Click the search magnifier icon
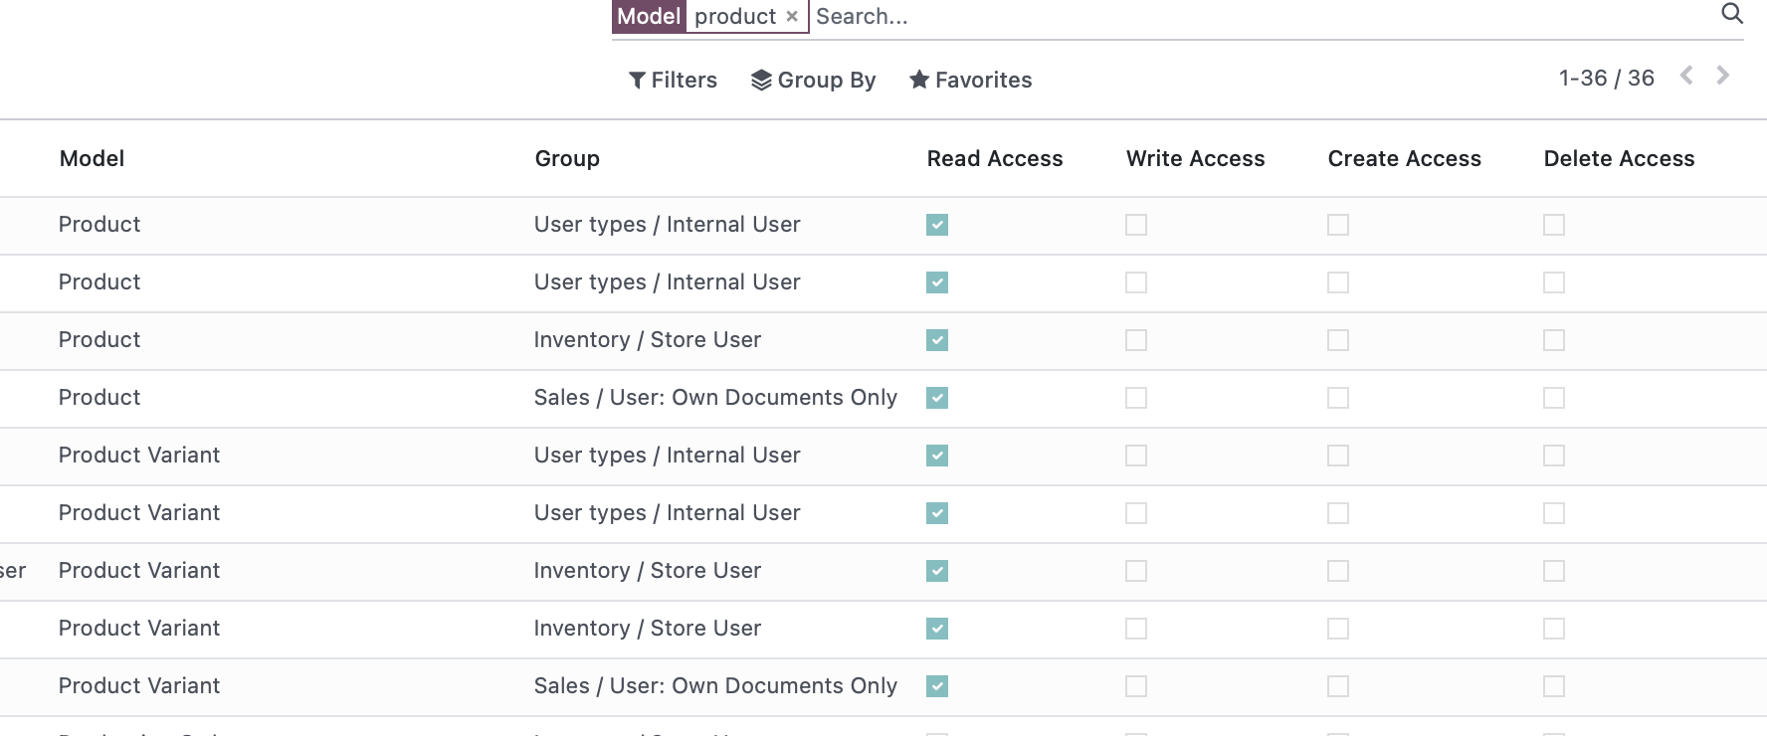This screenshot has width=1767, height=736. click(x=1732, y=14)
